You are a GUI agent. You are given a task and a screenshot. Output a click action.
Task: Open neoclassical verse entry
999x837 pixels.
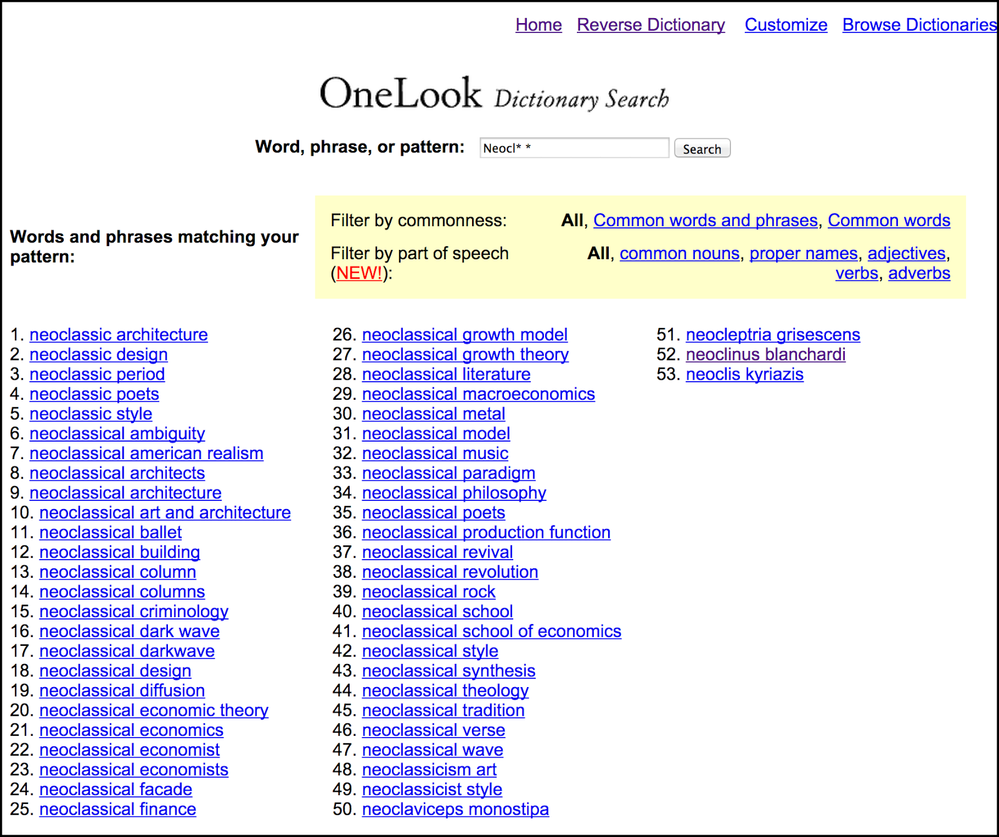pyautogui.click(x=433, y=730)
